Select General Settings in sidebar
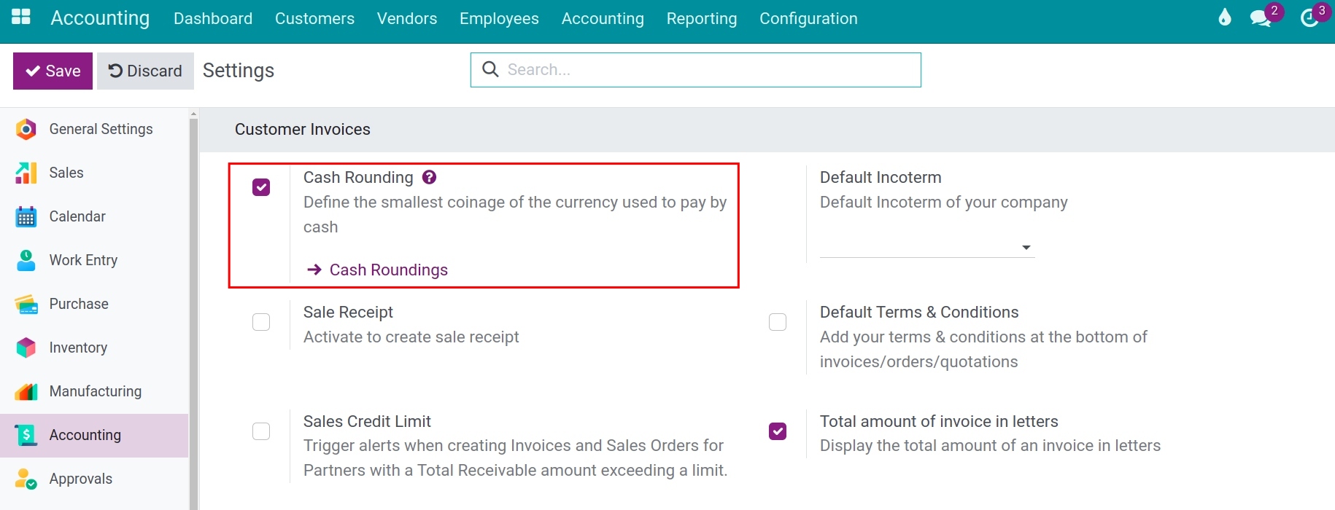Screen dimensions: 1335x510 pos(101,129)
